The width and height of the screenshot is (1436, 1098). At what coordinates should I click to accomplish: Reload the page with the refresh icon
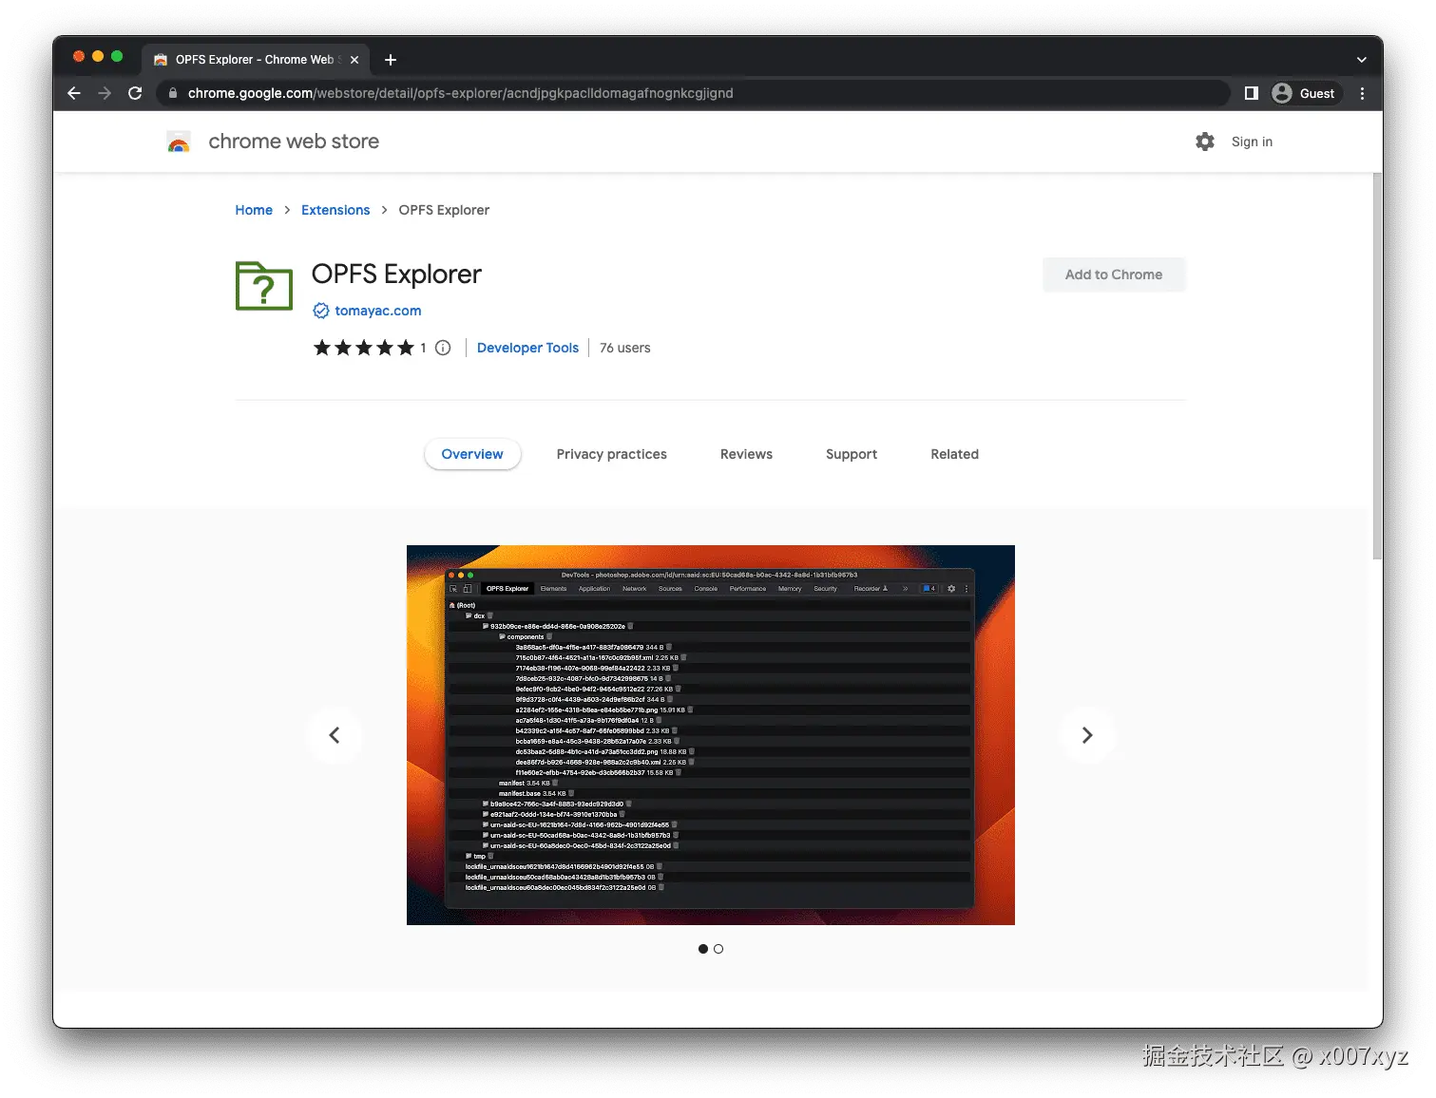[135, 93]
